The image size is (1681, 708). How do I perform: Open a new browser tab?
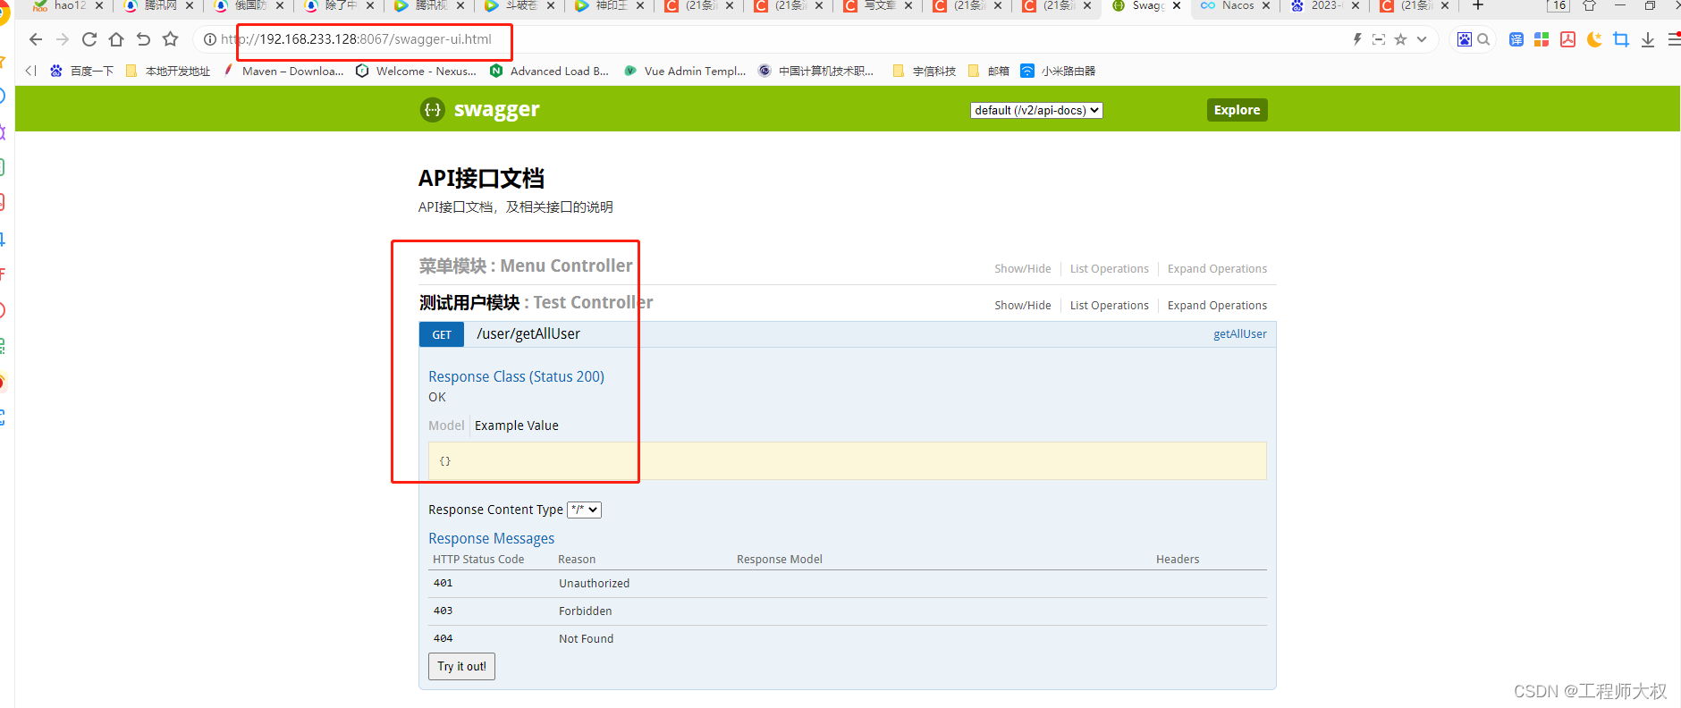click(1478, 5)
